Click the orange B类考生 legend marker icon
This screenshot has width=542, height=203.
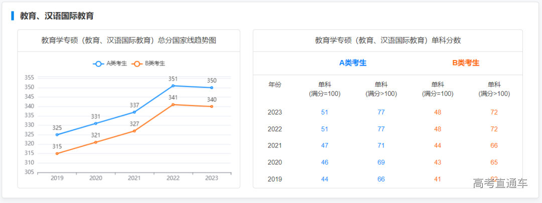(138, 63)
